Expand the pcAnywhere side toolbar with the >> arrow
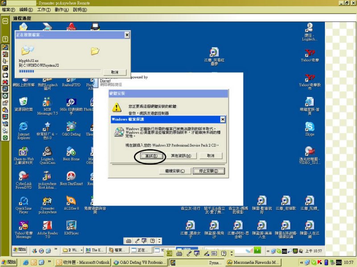Image resolution: width=357 pixels, height=267 pixels. point(5,21)
